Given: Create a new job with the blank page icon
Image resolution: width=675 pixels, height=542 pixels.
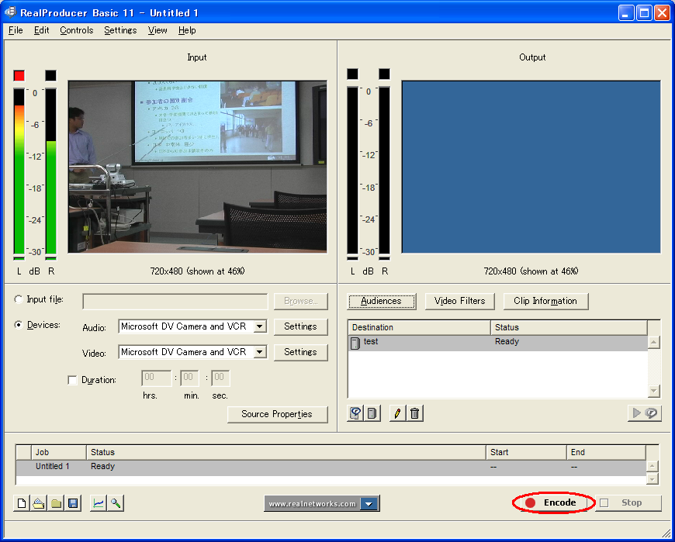Looking at the screenshot, I should 22,503.
